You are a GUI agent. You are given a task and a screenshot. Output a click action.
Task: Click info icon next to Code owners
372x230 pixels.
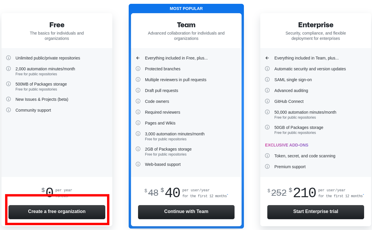click(x=138, y=101)
